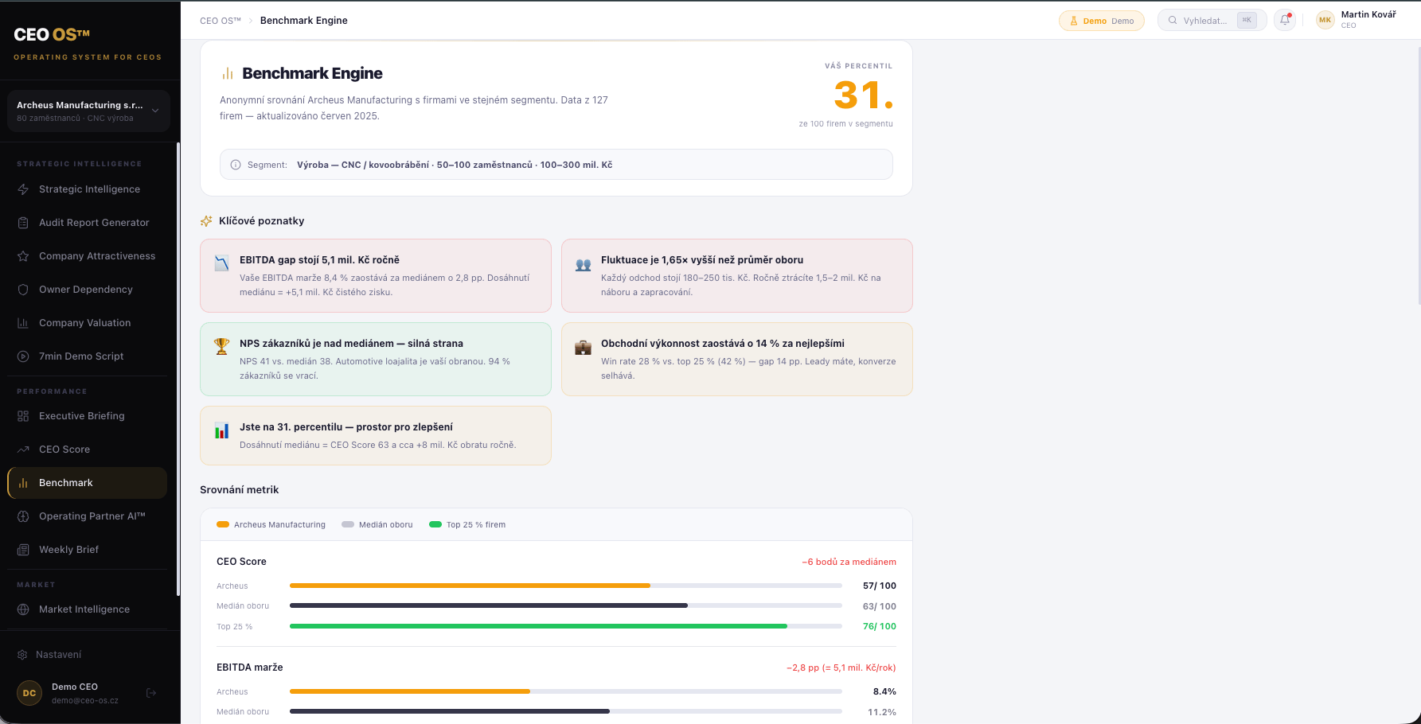The width and height of the screenshot is (1421, 724).
Task: Click Archeus Manufacturing orange legend swatch
Action: 223,524
